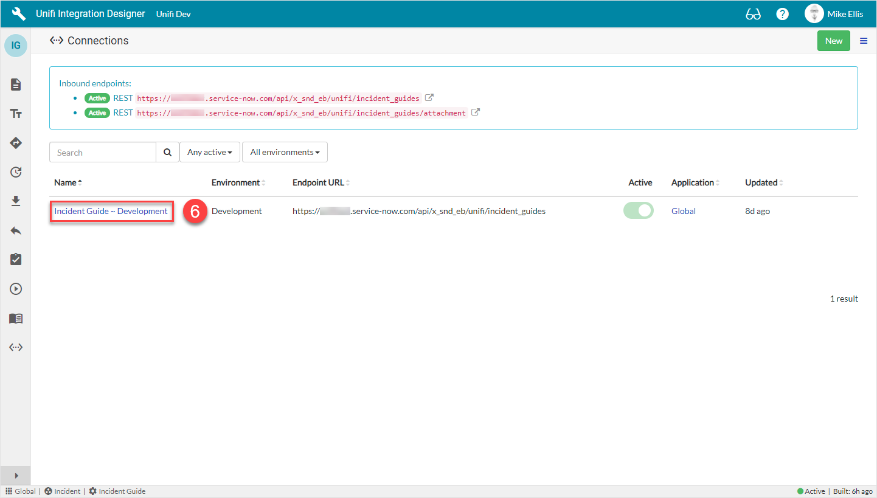Open the Mike Ellis user menu
The height and width of the screenshot is (498, 877).
[x=834, y=14]
